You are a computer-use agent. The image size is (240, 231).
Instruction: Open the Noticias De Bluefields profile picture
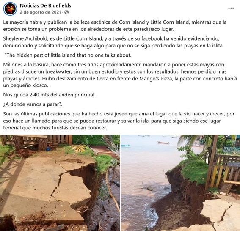click(10, 9)
